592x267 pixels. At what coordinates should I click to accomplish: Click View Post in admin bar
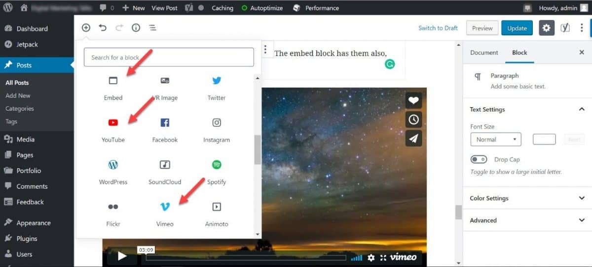[164, 8]
